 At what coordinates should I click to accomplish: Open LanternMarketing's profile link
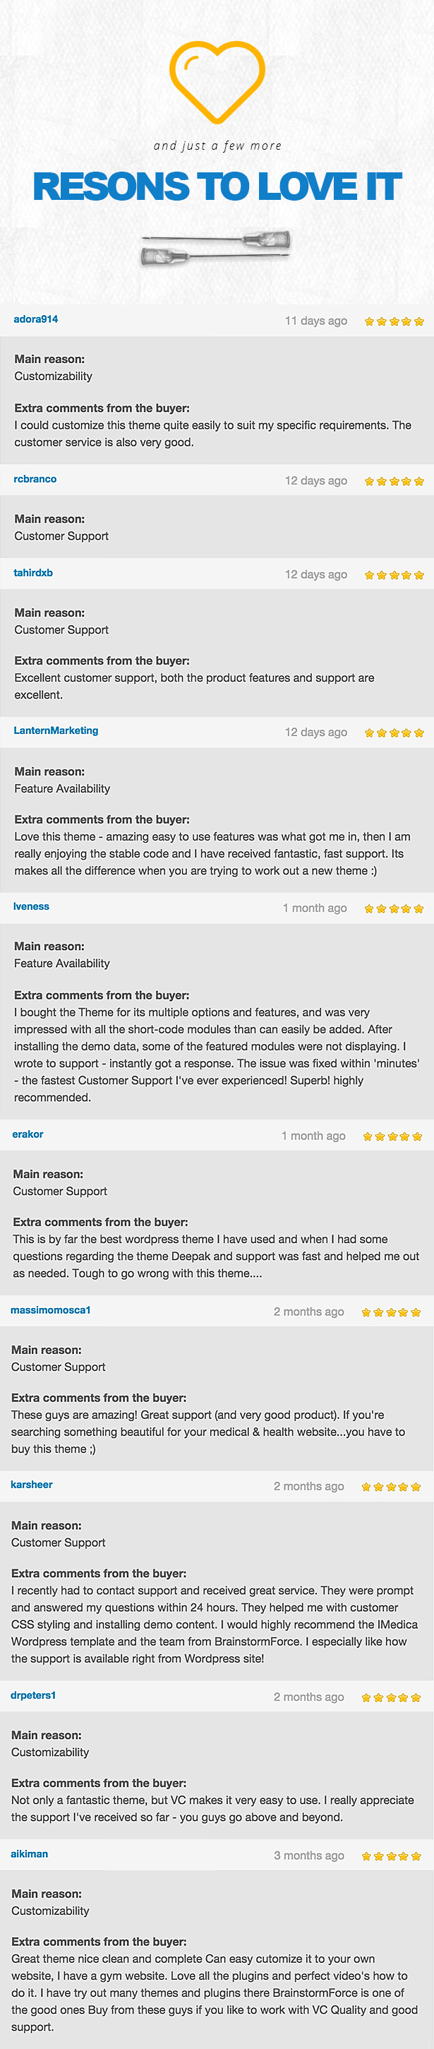click(56, 730)
